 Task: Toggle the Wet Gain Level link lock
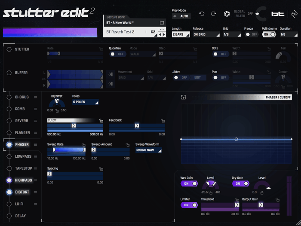click(211, 192)
